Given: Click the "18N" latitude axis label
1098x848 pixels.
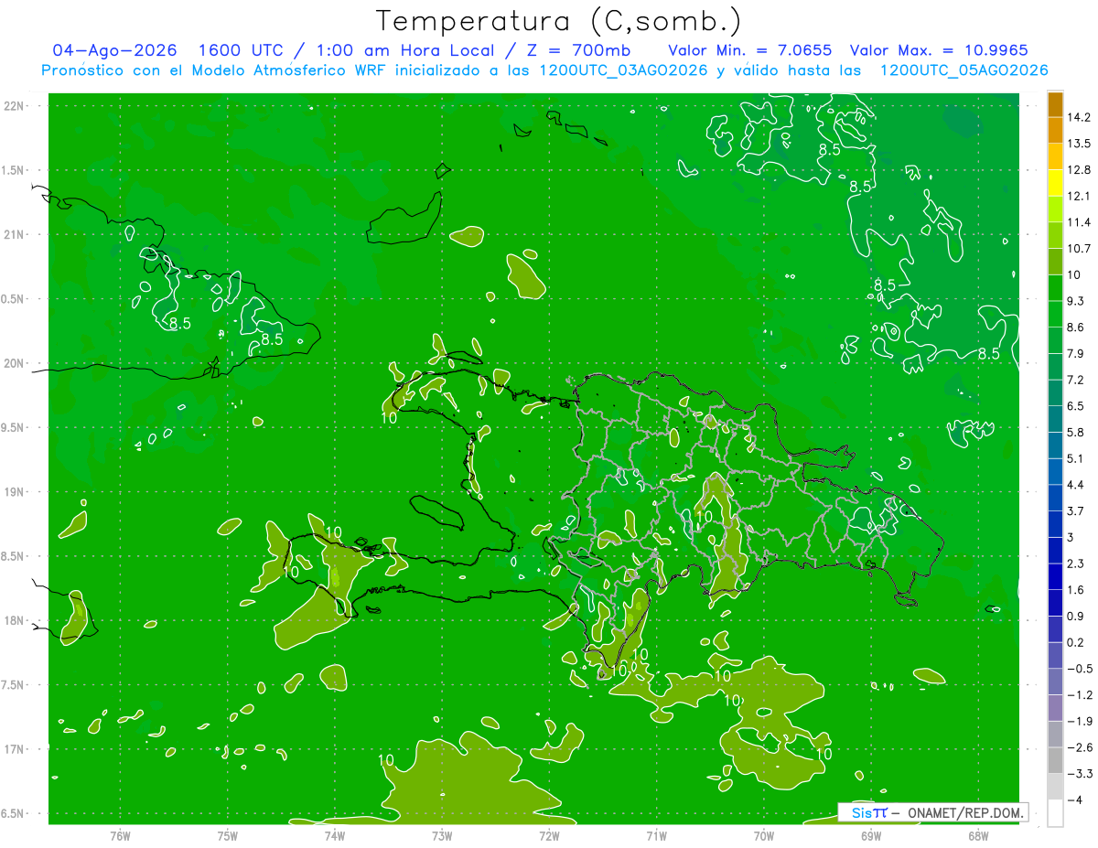Looking at the screenshot, I should (x=15, y=620).
